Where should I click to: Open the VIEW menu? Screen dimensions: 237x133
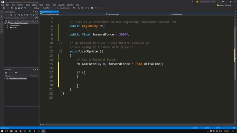pyautogui.click(x=13, y=5)
